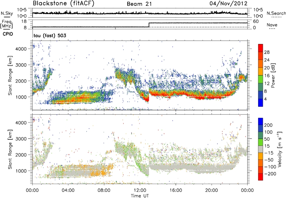Image resolution: width=286 pixels, height=198 pixels.
Task: Click the 'Velocity [m s-1]' color bar label
Action: tap(280, 149)
